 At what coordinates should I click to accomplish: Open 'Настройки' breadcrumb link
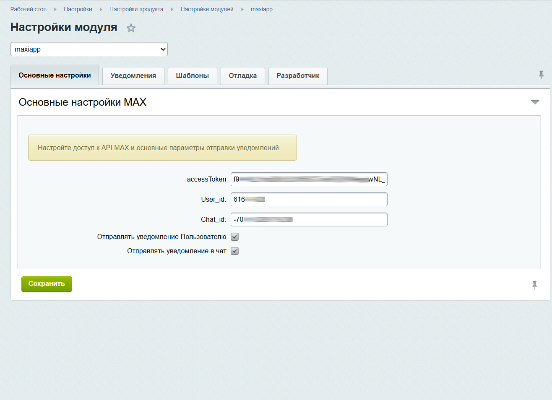78,9
